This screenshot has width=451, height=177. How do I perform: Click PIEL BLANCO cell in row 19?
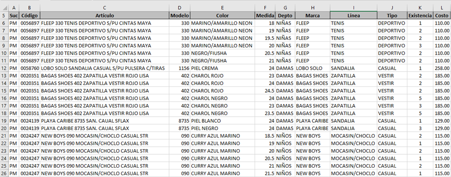click(x=222, y=121)
